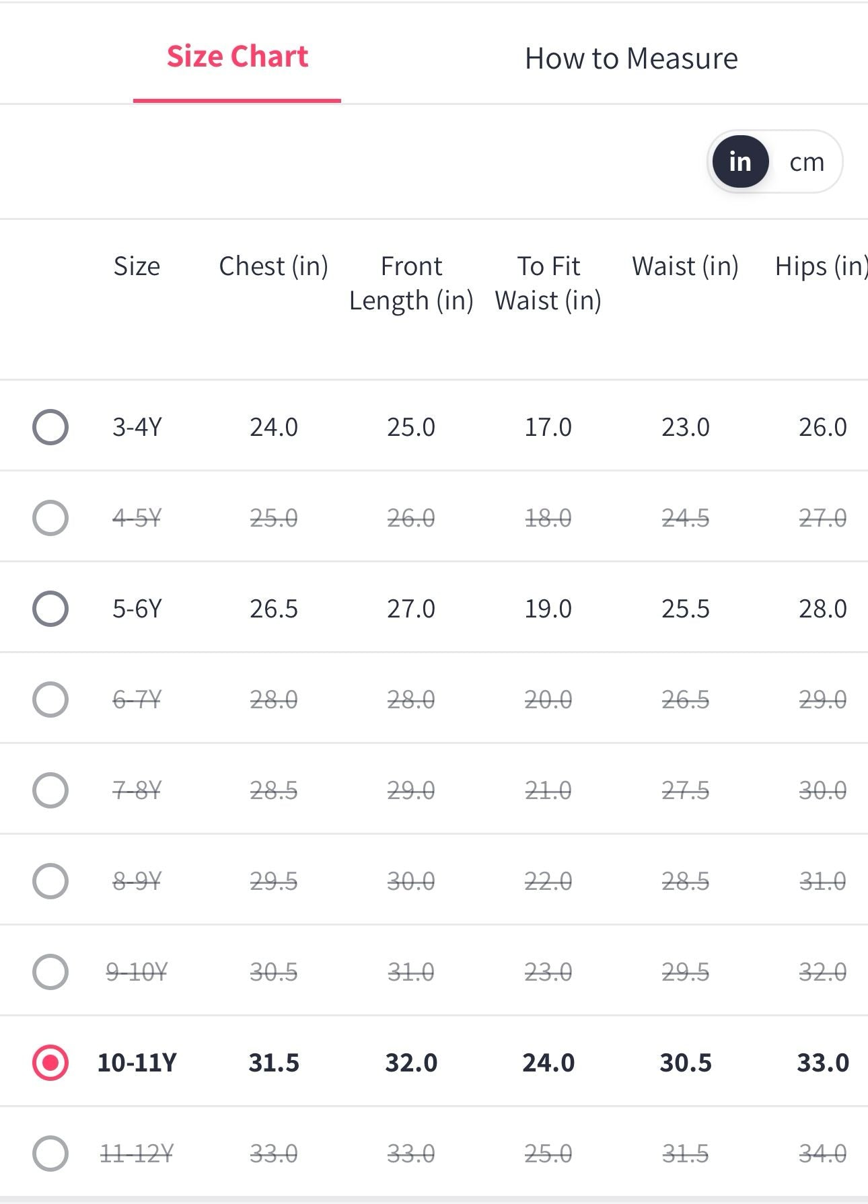Click the 5-6Y size label

(137, 609)
